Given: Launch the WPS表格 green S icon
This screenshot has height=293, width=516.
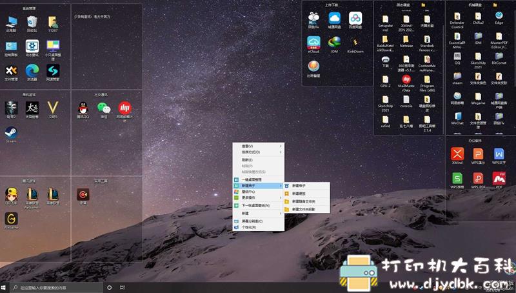Looking at the screenshot, I should click(457, 181).
